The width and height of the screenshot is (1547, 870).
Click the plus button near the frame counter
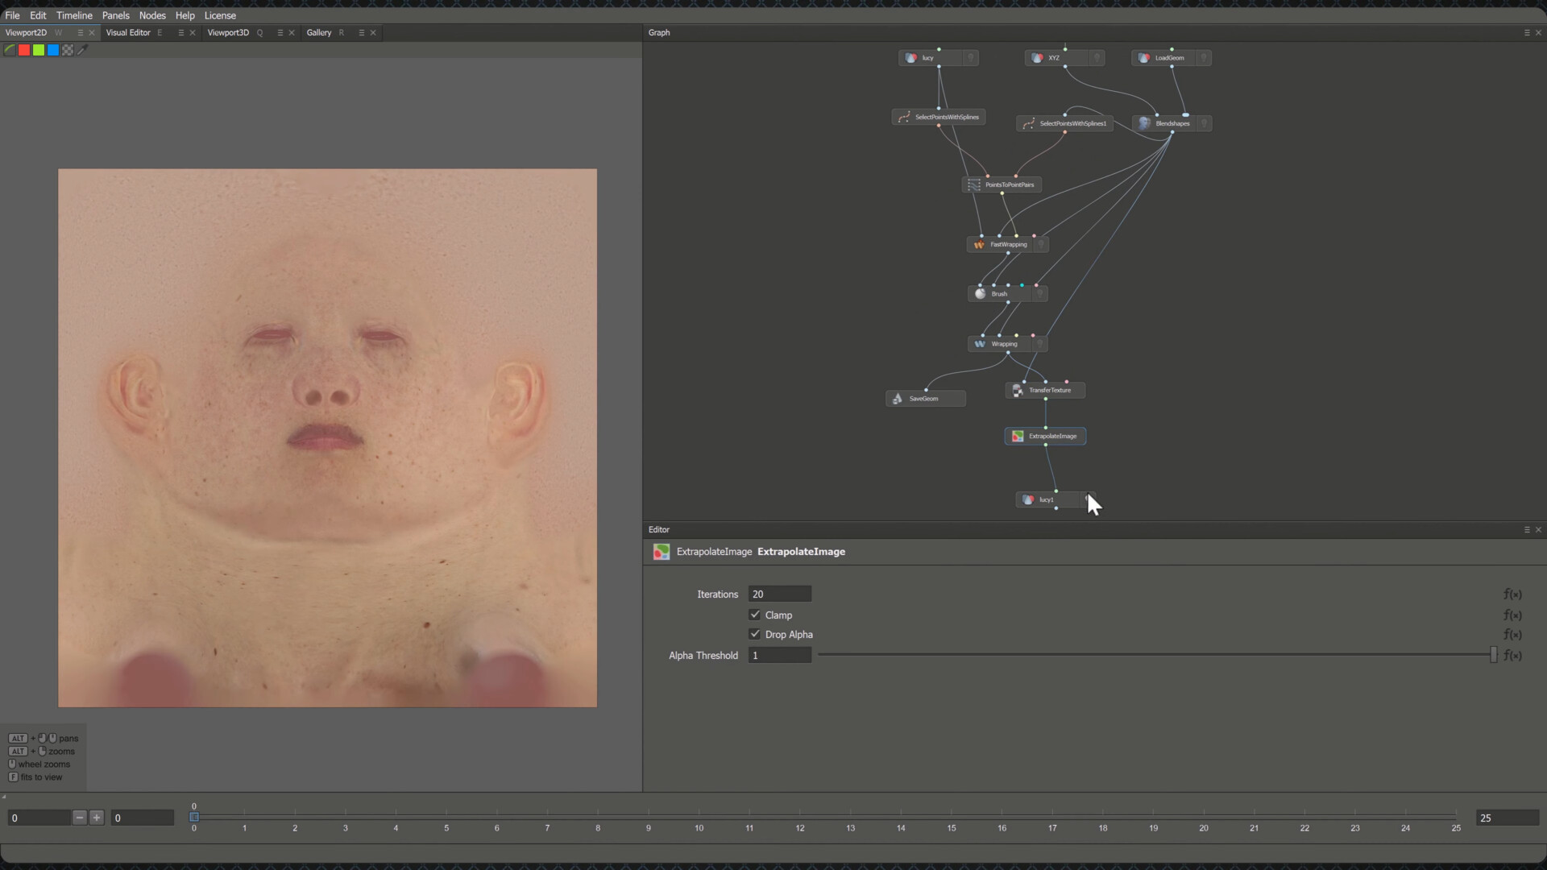coord(97,818)
